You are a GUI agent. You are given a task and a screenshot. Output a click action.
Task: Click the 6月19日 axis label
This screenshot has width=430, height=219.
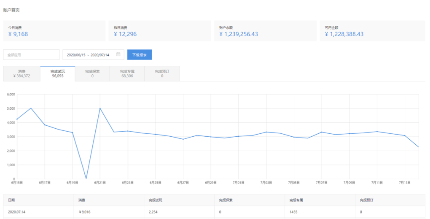[73, 182]
